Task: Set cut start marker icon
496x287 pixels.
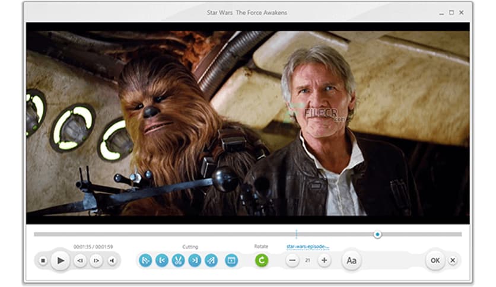Action: click(x=162, y=260)
